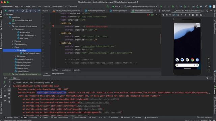
Task: Click emulator Overview square button
Action: (189, 15)
